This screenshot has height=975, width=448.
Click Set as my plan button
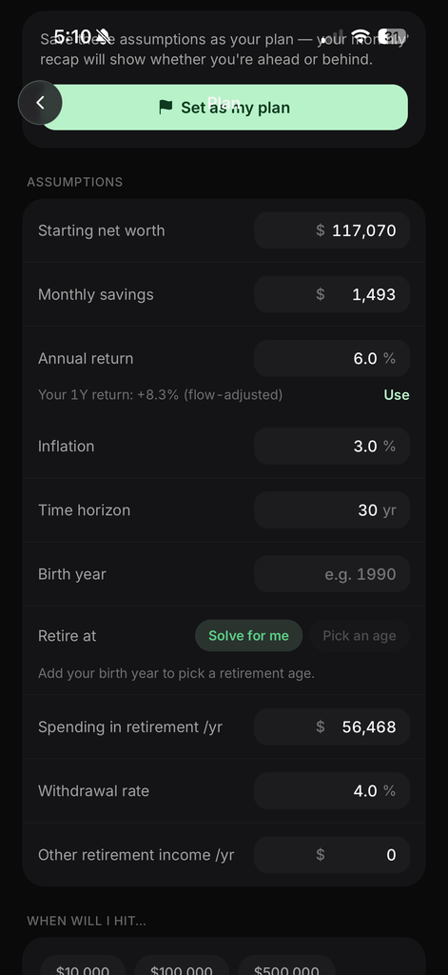coord(224,108)
